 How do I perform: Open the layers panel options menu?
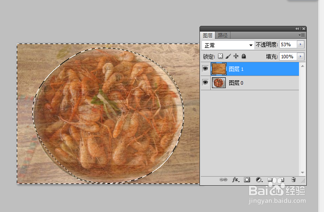pos(302,35)
